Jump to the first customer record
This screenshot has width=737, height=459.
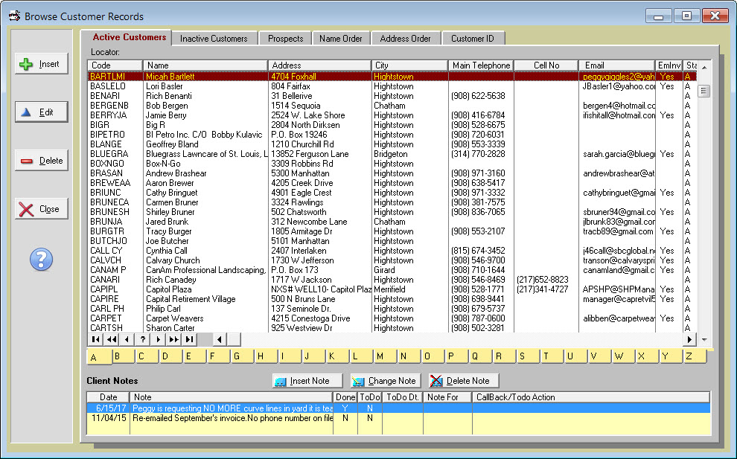(95, 339)
